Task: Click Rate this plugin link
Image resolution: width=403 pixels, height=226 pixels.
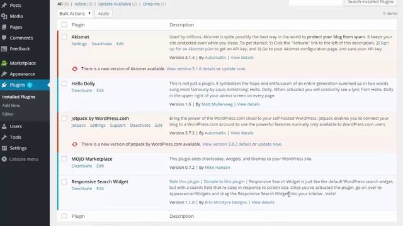Action: coord(184,181)
